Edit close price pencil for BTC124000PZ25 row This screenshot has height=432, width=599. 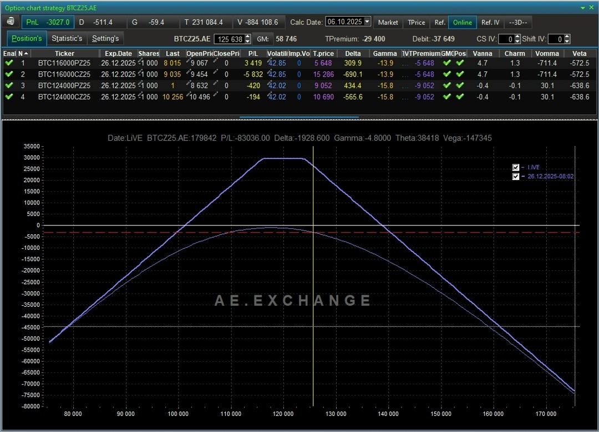pyautogui.click(x=216, y=84)
